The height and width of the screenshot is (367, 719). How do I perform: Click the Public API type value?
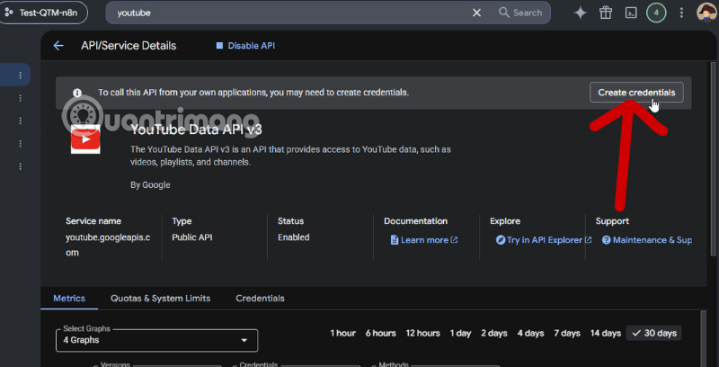(192, 237)
